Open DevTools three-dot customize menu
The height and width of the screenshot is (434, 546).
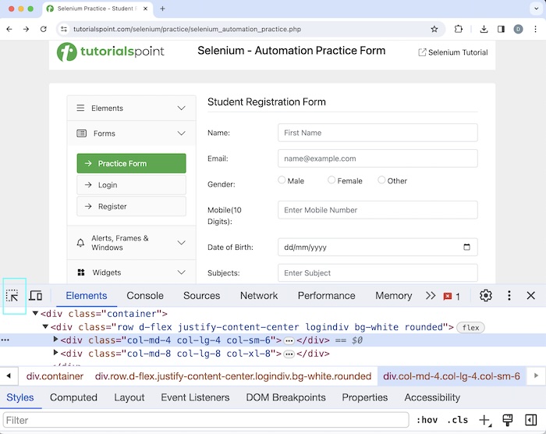point(509,296)
